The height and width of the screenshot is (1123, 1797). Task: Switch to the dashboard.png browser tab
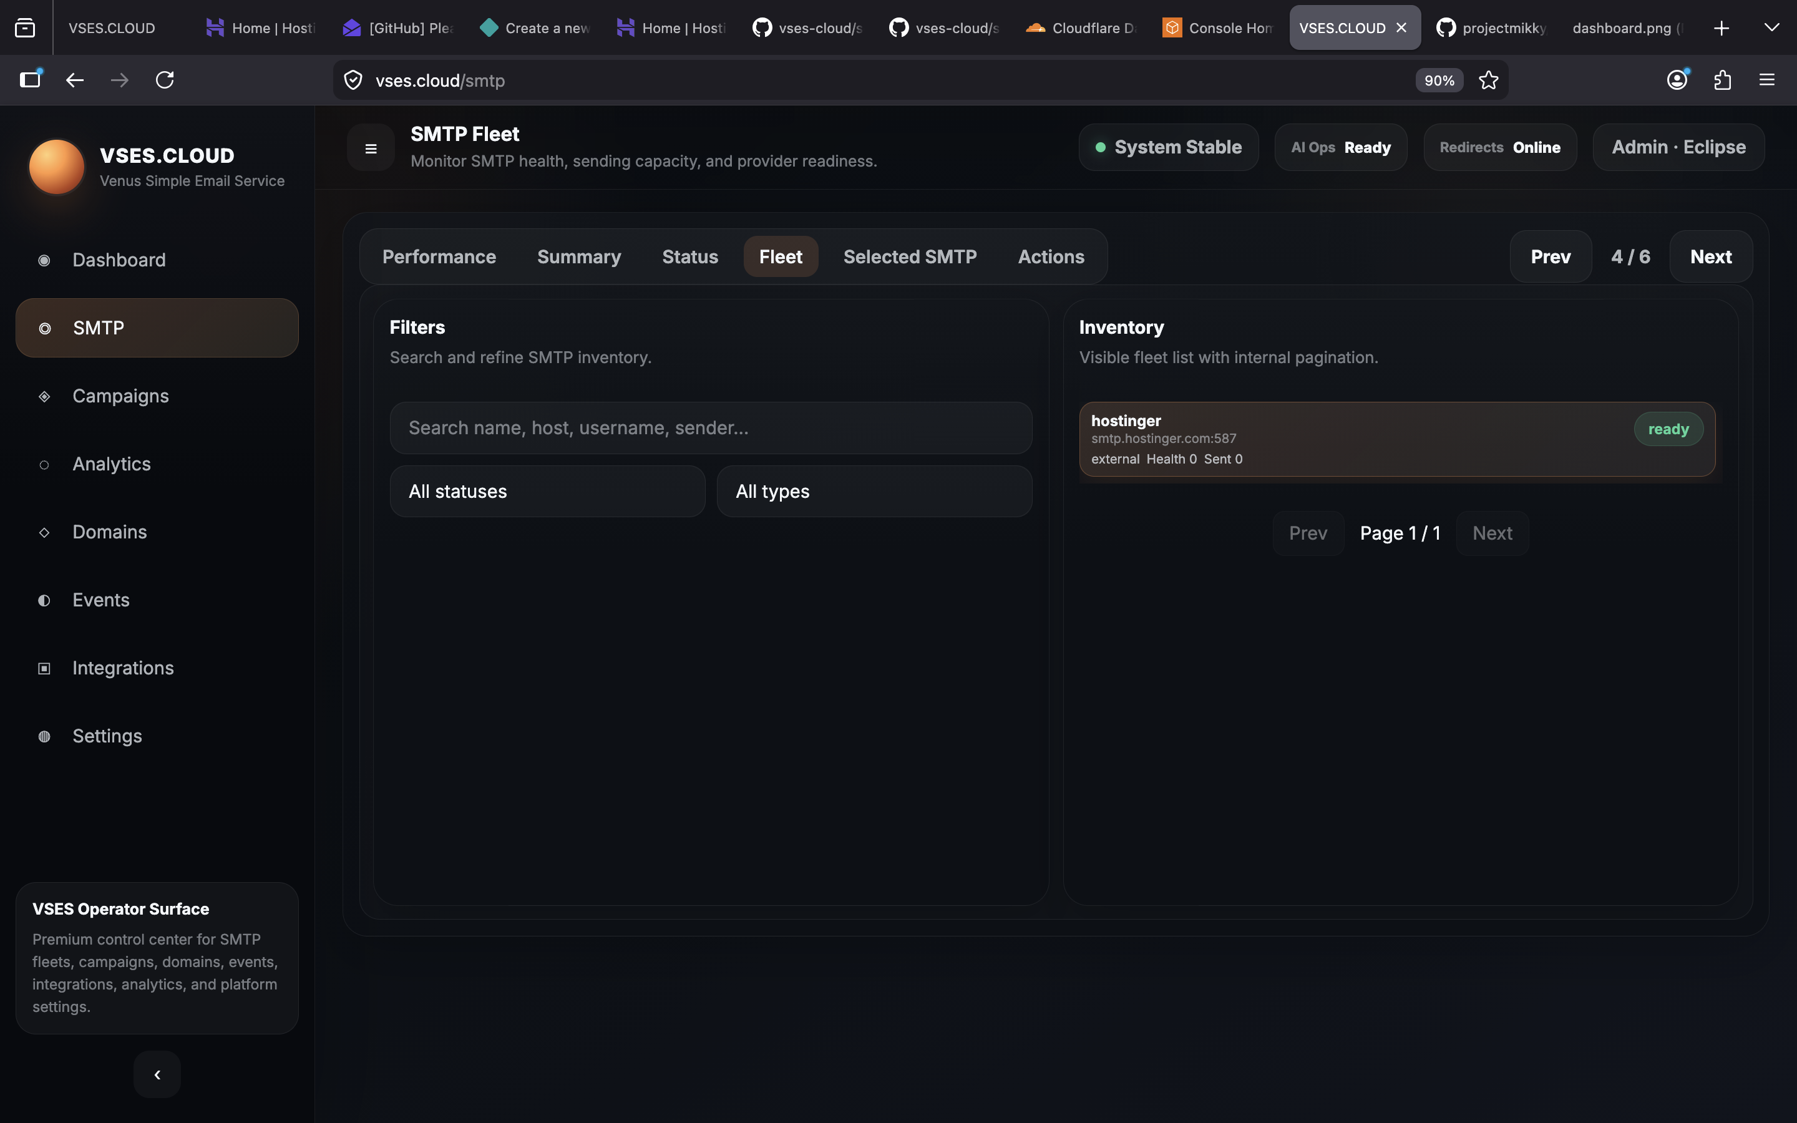coord(1628,28)
